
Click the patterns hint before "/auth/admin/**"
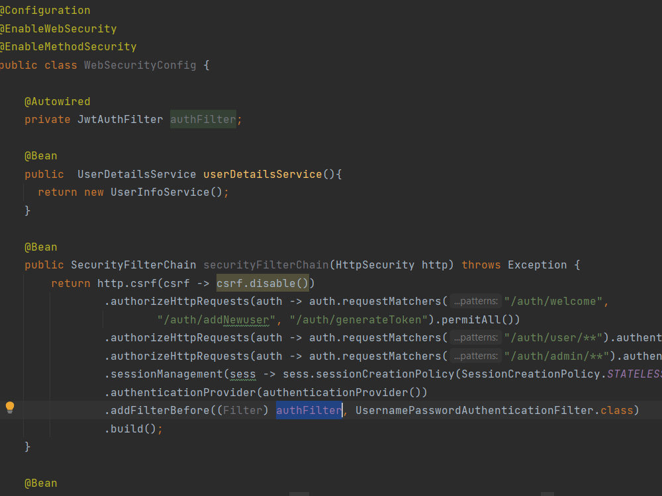(476, 356)
